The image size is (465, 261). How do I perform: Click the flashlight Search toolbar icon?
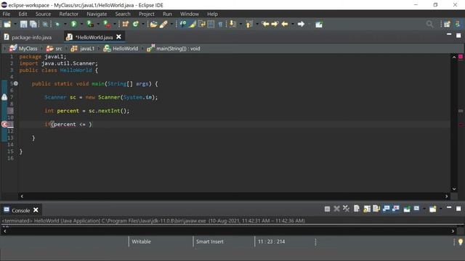pyautogui.click(x=163, y=24)
